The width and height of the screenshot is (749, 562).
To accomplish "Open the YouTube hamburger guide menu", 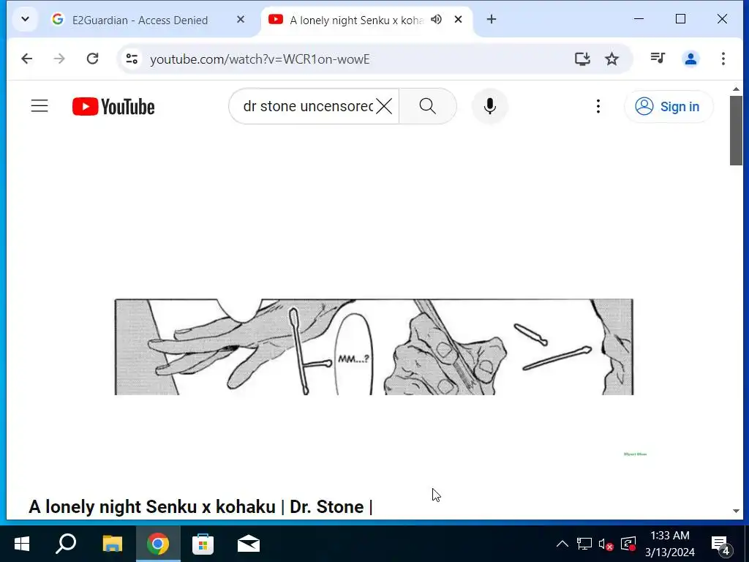I will click(x=39, y=106).
